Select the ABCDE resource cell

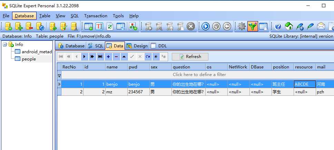[x=305, y=84]
